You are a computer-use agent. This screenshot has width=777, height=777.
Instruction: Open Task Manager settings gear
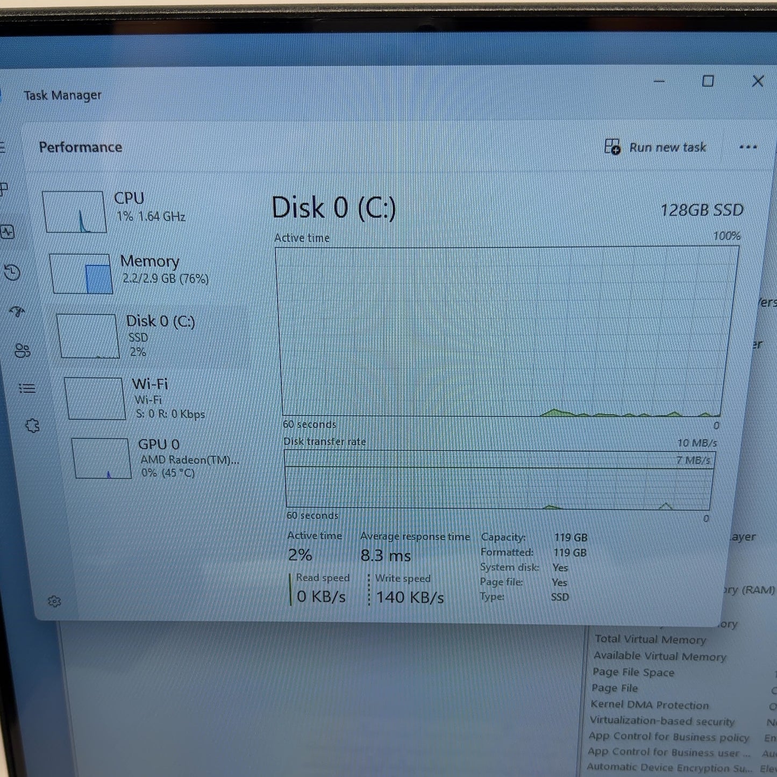pos(54,601)
